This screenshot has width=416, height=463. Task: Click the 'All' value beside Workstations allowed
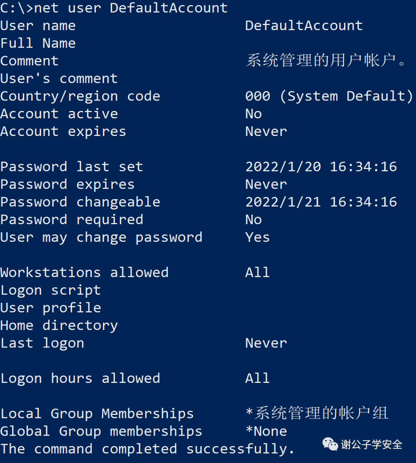(x=257, y=273)
